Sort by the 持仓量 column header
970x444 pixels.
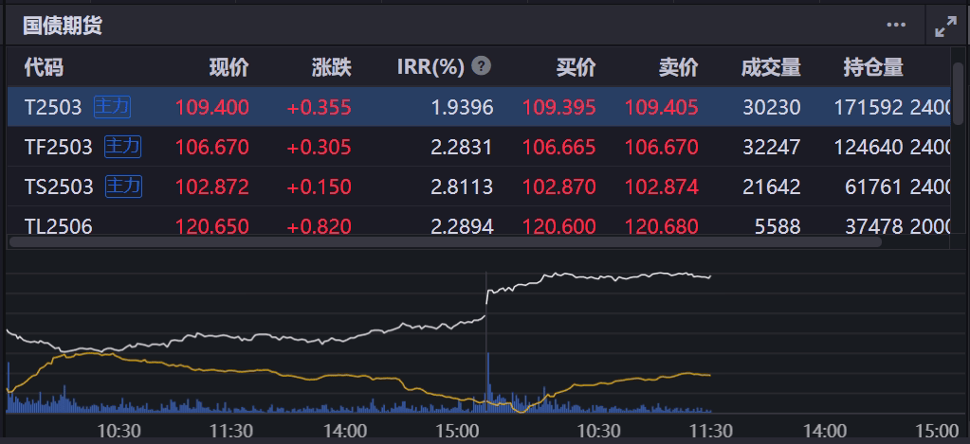tap(873, 67)
